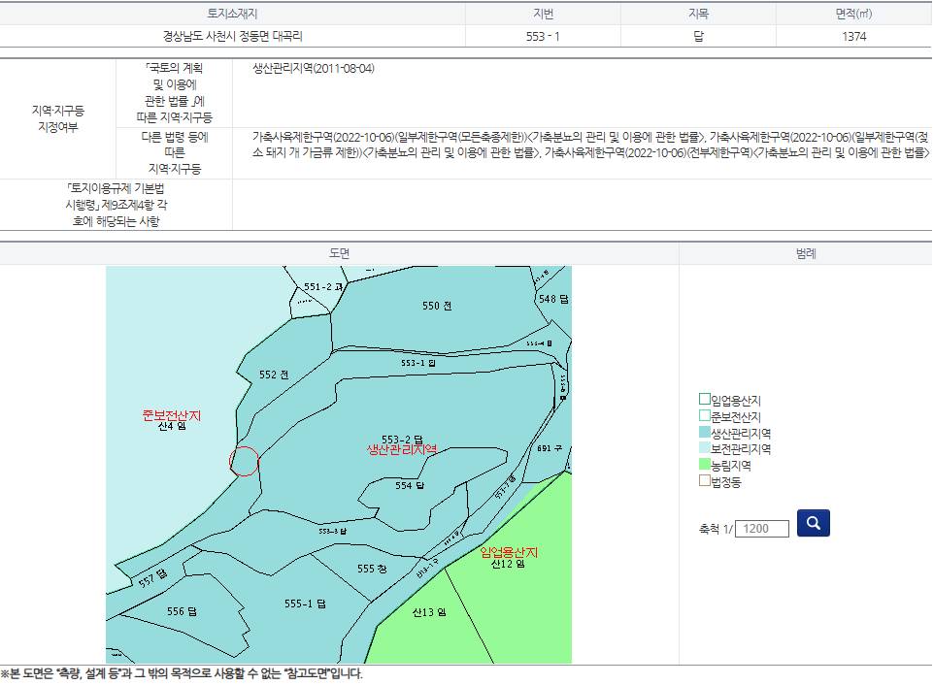Click red 준보전산지 label on the map
This screenshot has width=934, height=685.
(x=172, y=415)
